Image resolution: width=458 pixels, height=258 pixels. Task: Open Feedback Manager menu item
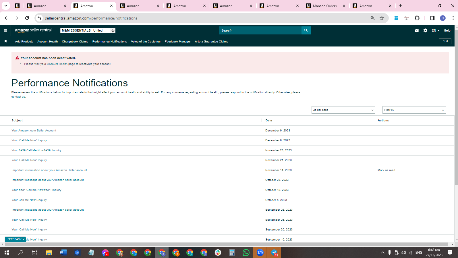[x=178, y=42]
